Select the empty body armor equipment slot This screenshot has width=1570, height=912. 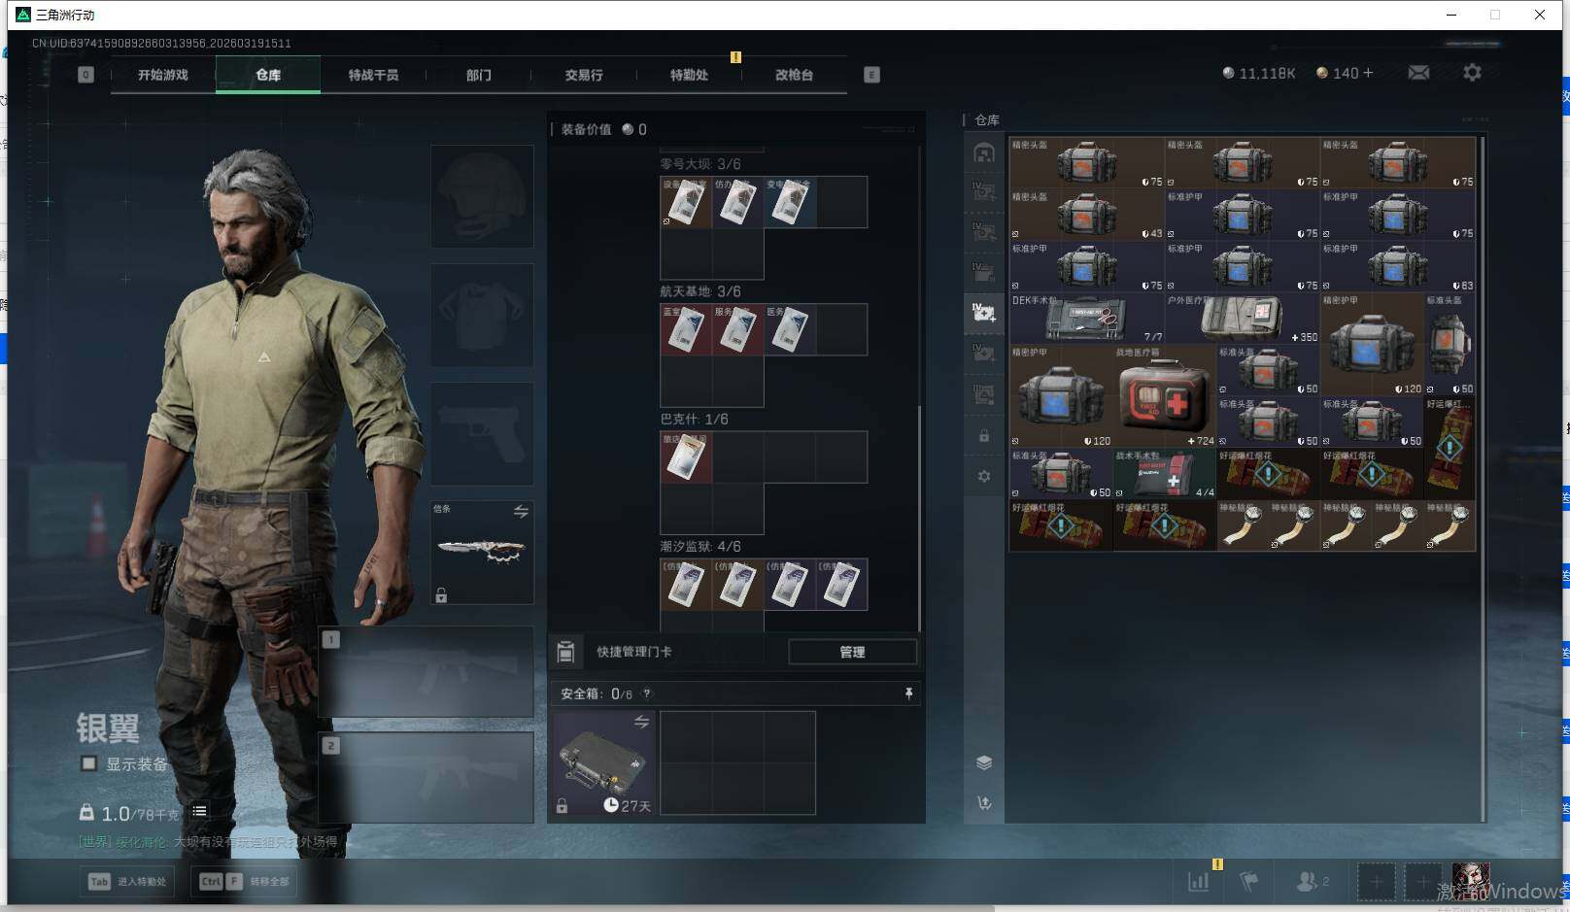(x=482, y=315)
